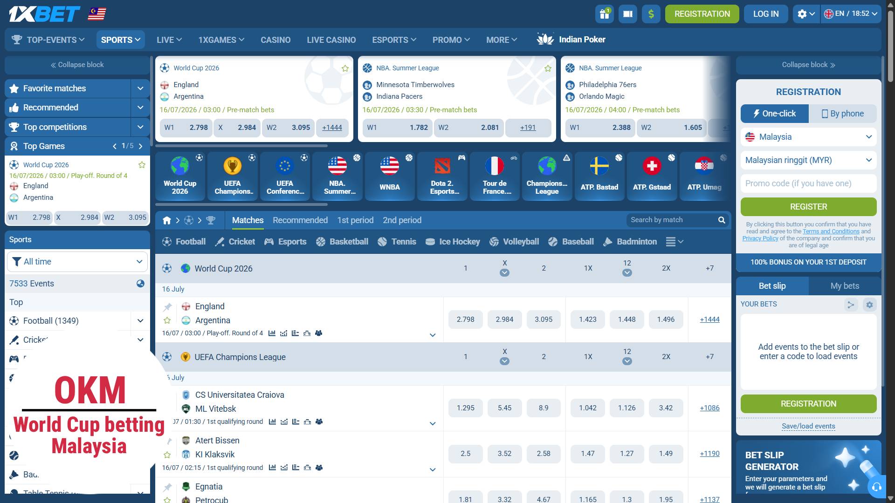Open All time filter dropdown
This screenshot has width=895, height=503.
tap(77, 262)
